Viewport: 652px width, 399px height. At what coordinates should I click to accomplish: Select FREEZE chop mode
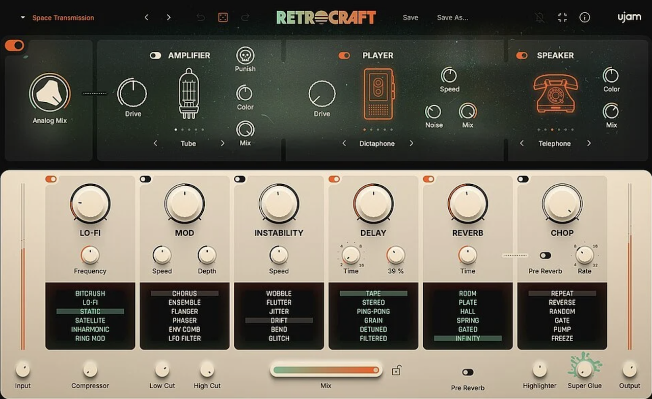[562, 338]
